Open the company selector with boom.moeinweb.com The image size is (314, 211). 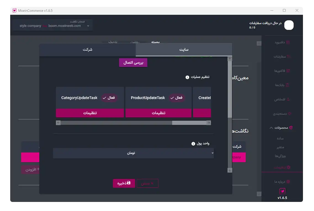click(53, 25)
